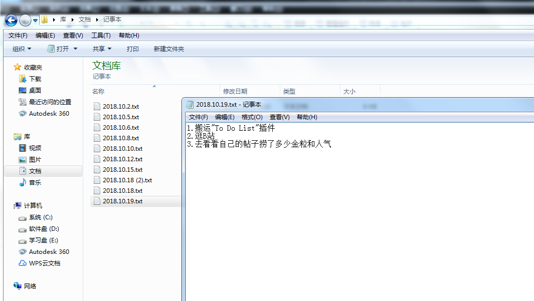Image resolution: width=534 pixels, height=301 pixels.
Task: Open the 图片 library
Action: [35, 159]
